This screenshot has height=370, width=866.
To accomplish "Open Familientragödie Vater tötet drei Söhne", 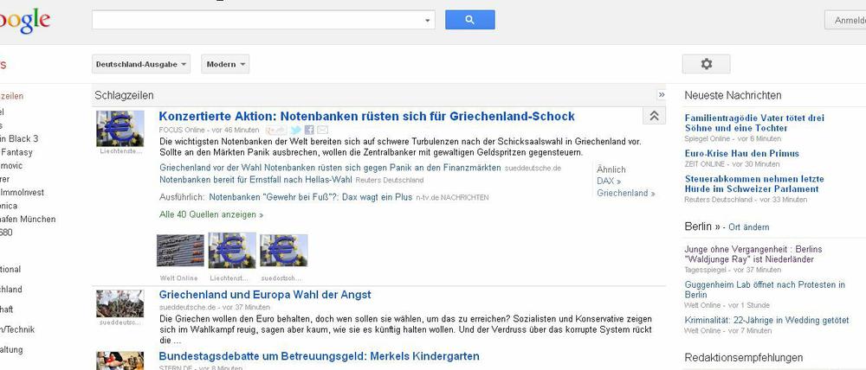I will [x=754, y=123].
